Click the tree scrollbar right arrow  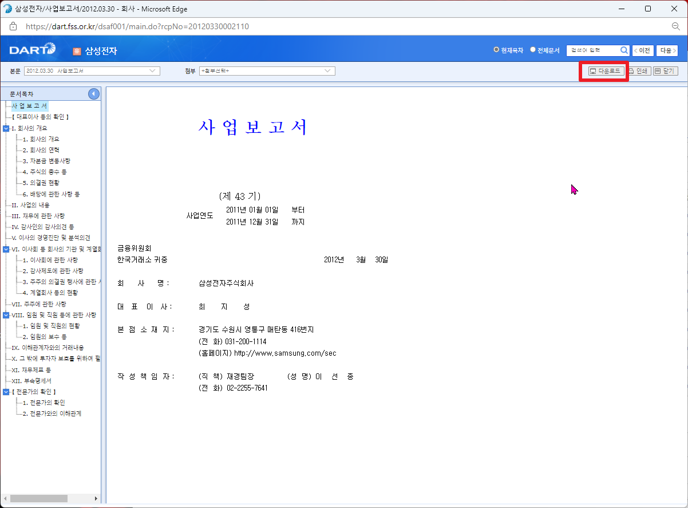click(x=96, y=499)
